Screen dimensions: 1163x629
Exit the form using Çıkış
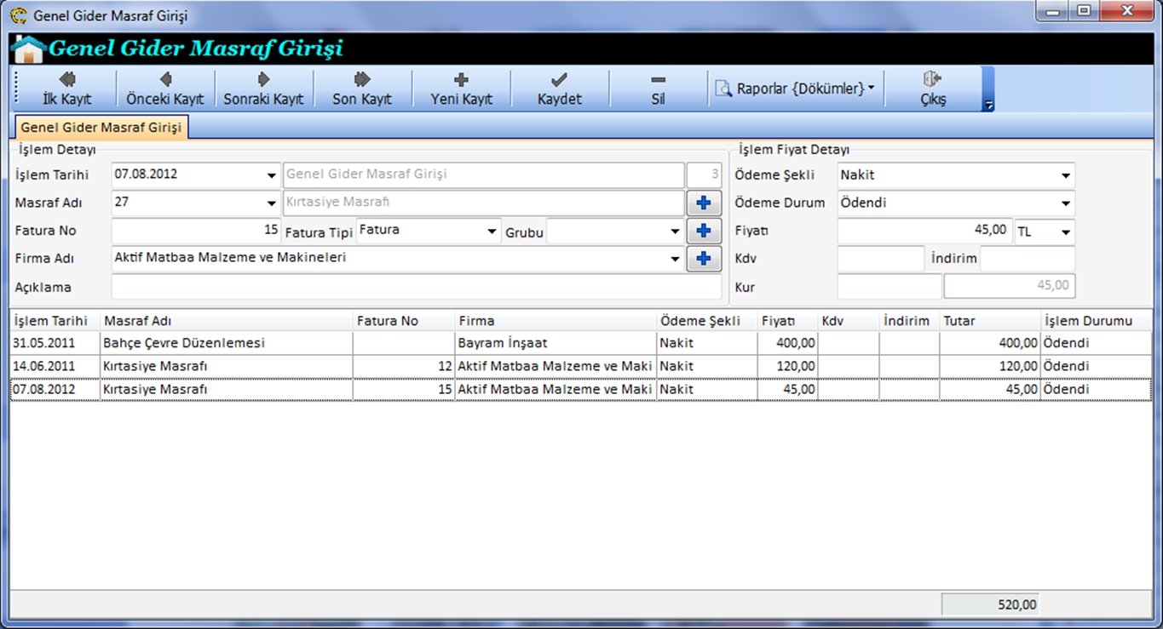(x=933, y=89)
